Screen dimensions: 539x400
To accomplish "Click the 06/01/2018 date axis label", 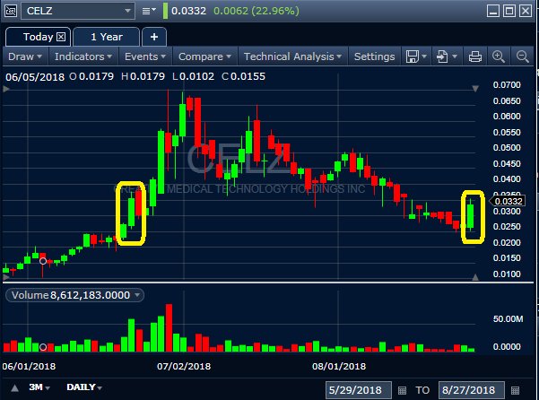I will tap(29, 366).
